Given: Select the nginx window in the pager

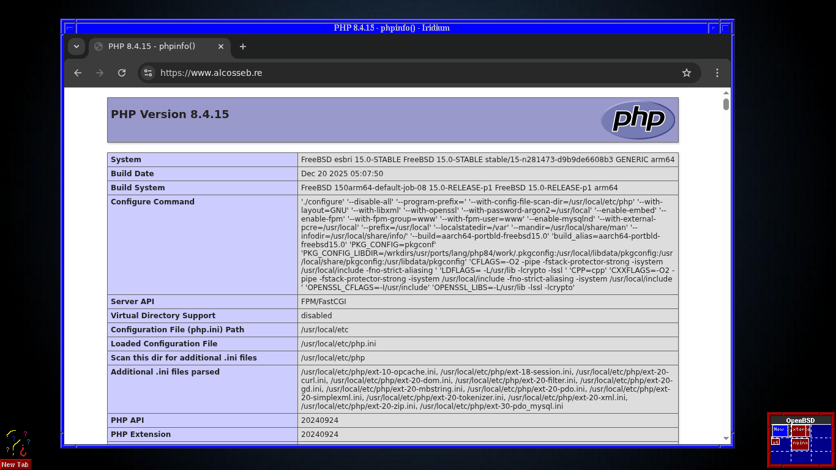Looking at the screenshot, I should 800,444.
